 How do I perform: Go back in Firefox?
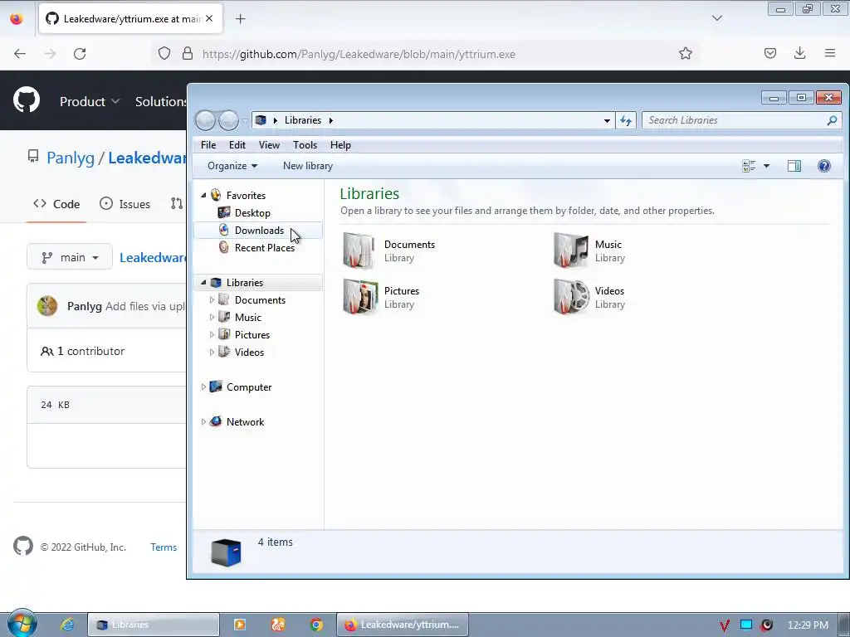coord(20,54)
